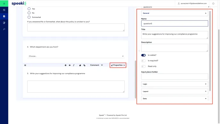Grab the drag handle of question 5
This screenshot has width=220, height=124.
(25, 65)
